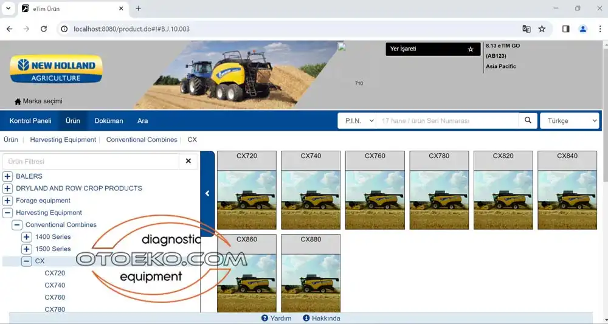608x324 pixels.
Task: Open the Kontrol Paneli tab
Action: pos(30,121)
